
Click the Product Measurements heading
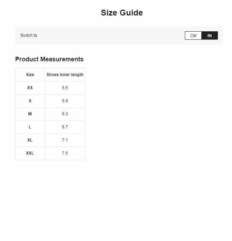[x=49, y=59]
